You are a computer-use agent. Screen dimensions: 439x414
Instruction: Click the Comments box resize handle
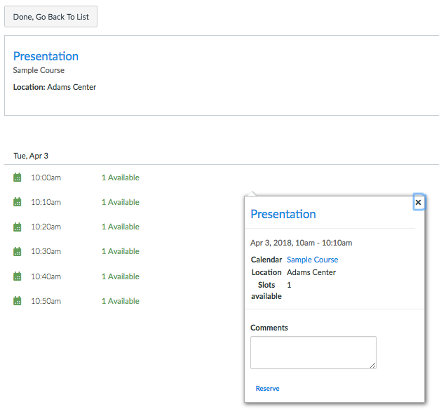click(373, 365)
